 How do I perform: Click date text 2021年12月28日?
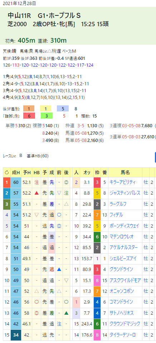pos(19,3)
